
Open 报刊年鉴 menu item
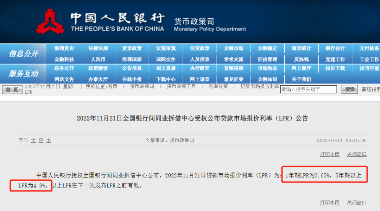click(x=369, y=68)
